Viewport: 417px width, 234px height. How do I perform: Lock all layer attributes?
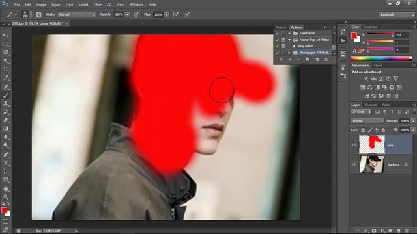tap(383, 130)
